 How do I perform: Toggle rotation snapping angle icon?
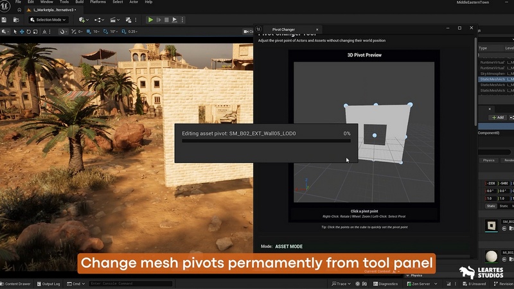[107, 31]
